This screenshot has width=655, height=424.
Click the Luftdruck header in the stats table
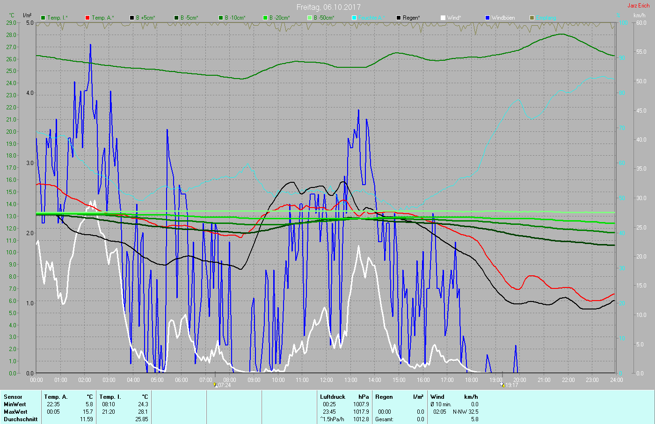pyautogui.click(x=333, y=397)
